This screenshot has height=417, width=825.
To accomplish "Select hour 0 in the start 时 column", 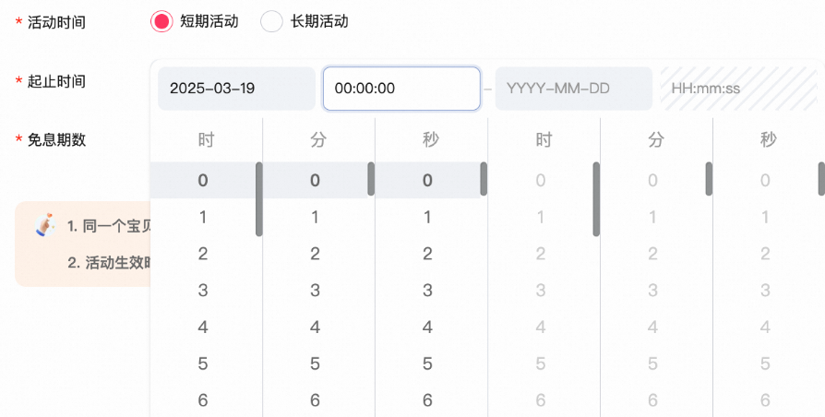I will [203, 181].
